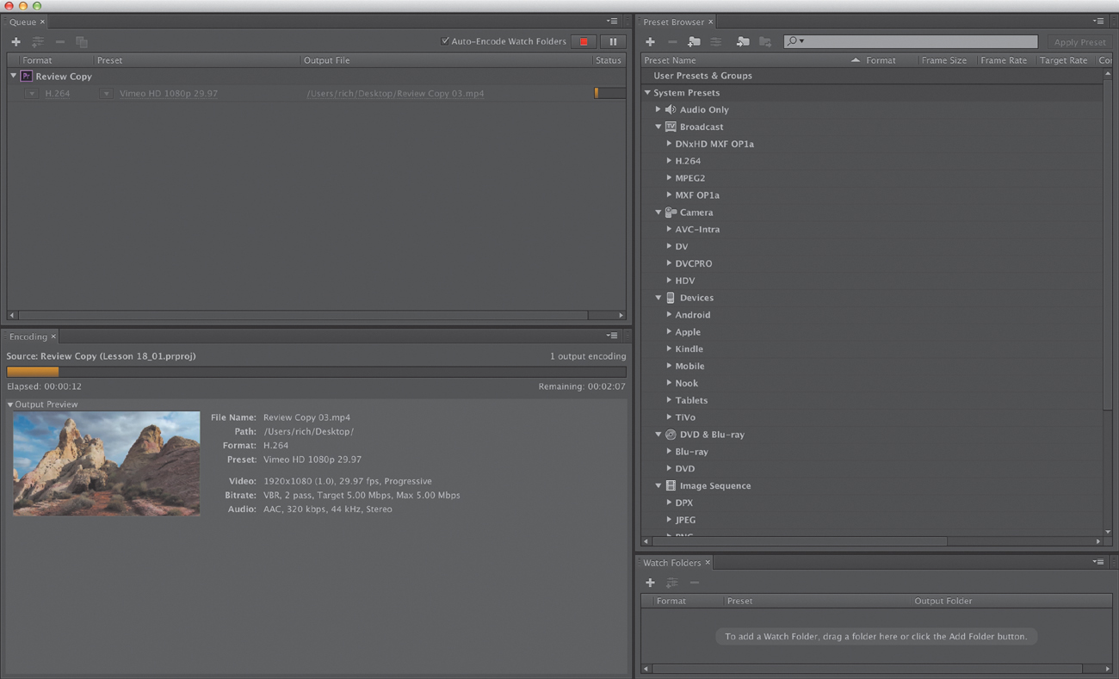Click the delete preset minus icon in Preset Browser
The width and height of the screenshot is (1119, 679).
click(672, 41)
